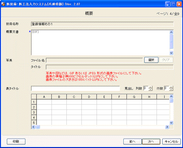The image size is (183, 148).
Task: Select column header G in the grid
Action: coord(134,97)
